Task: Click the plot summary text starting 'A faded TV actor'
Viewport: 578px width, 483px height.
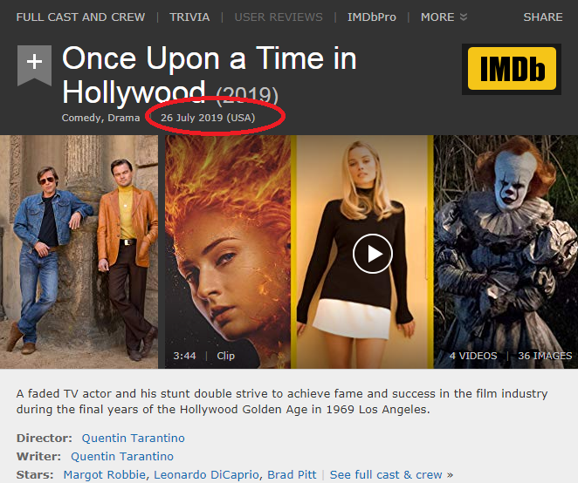Action: (282, 401)
